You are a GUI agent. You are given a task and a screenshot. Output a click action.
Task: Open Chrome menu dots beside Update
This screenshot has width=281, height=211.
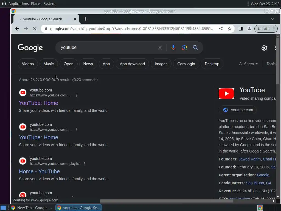click(x=274, y=29)
